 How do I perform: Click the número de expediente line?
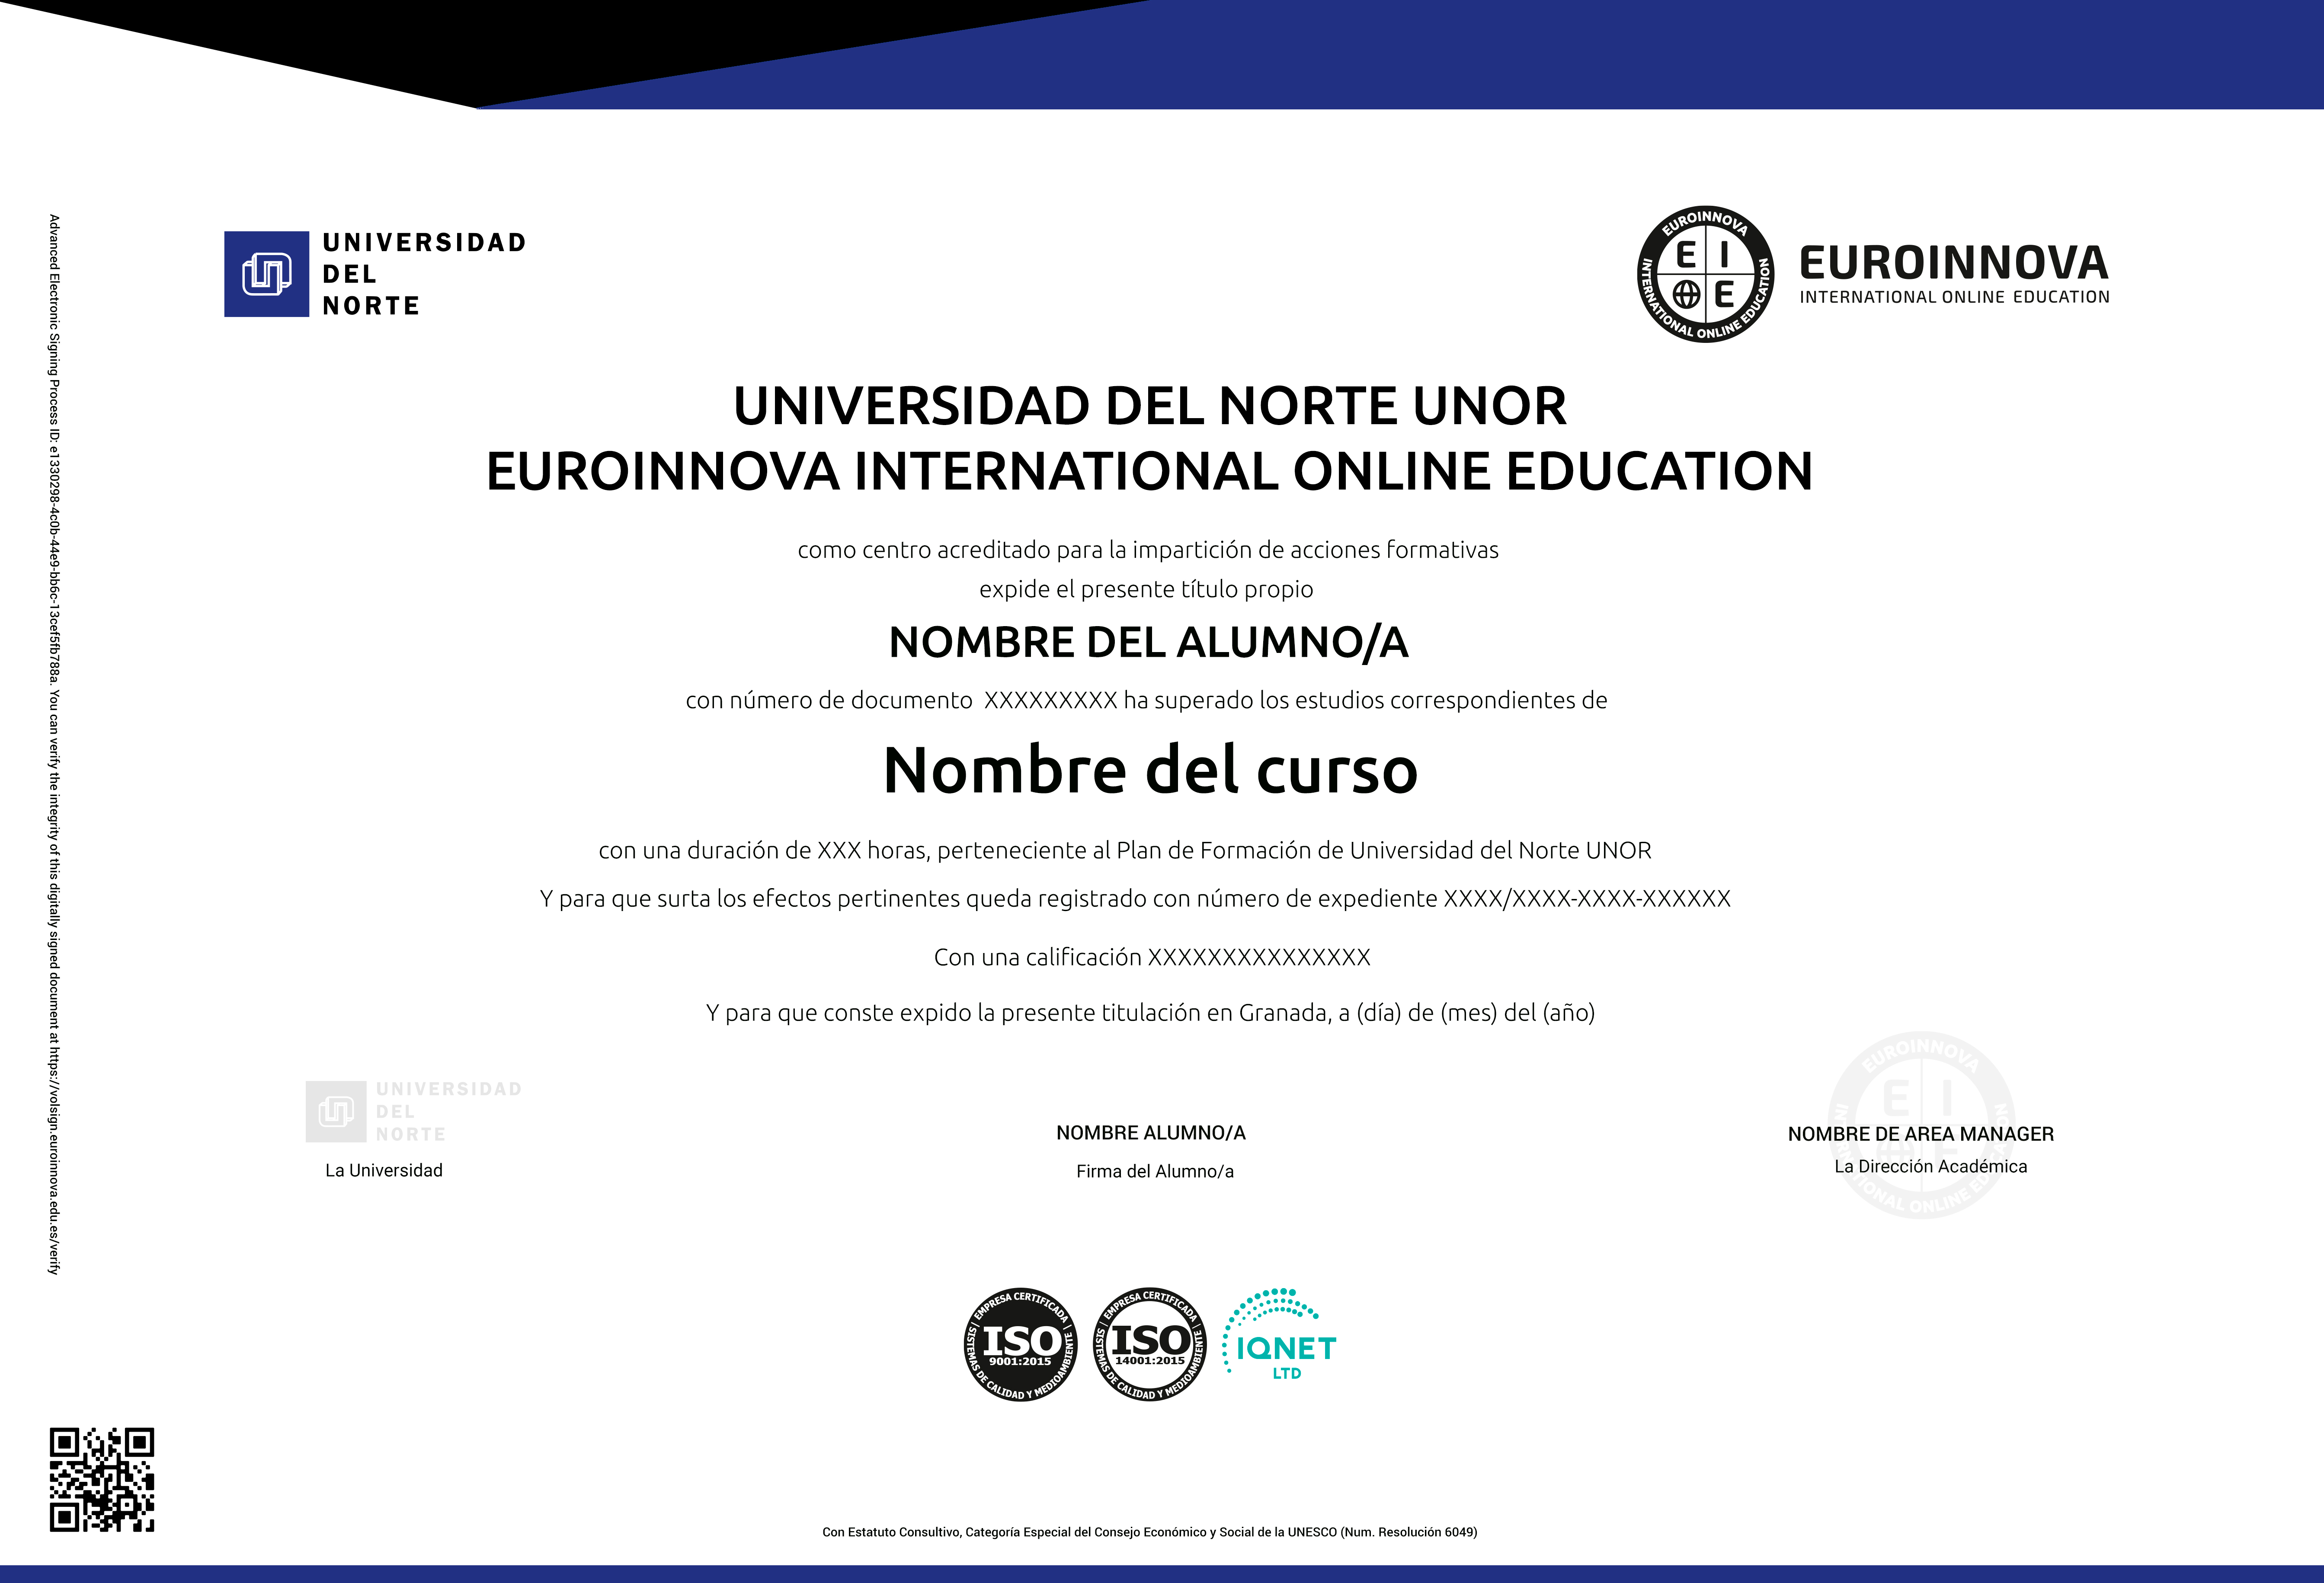(1135, 898)
